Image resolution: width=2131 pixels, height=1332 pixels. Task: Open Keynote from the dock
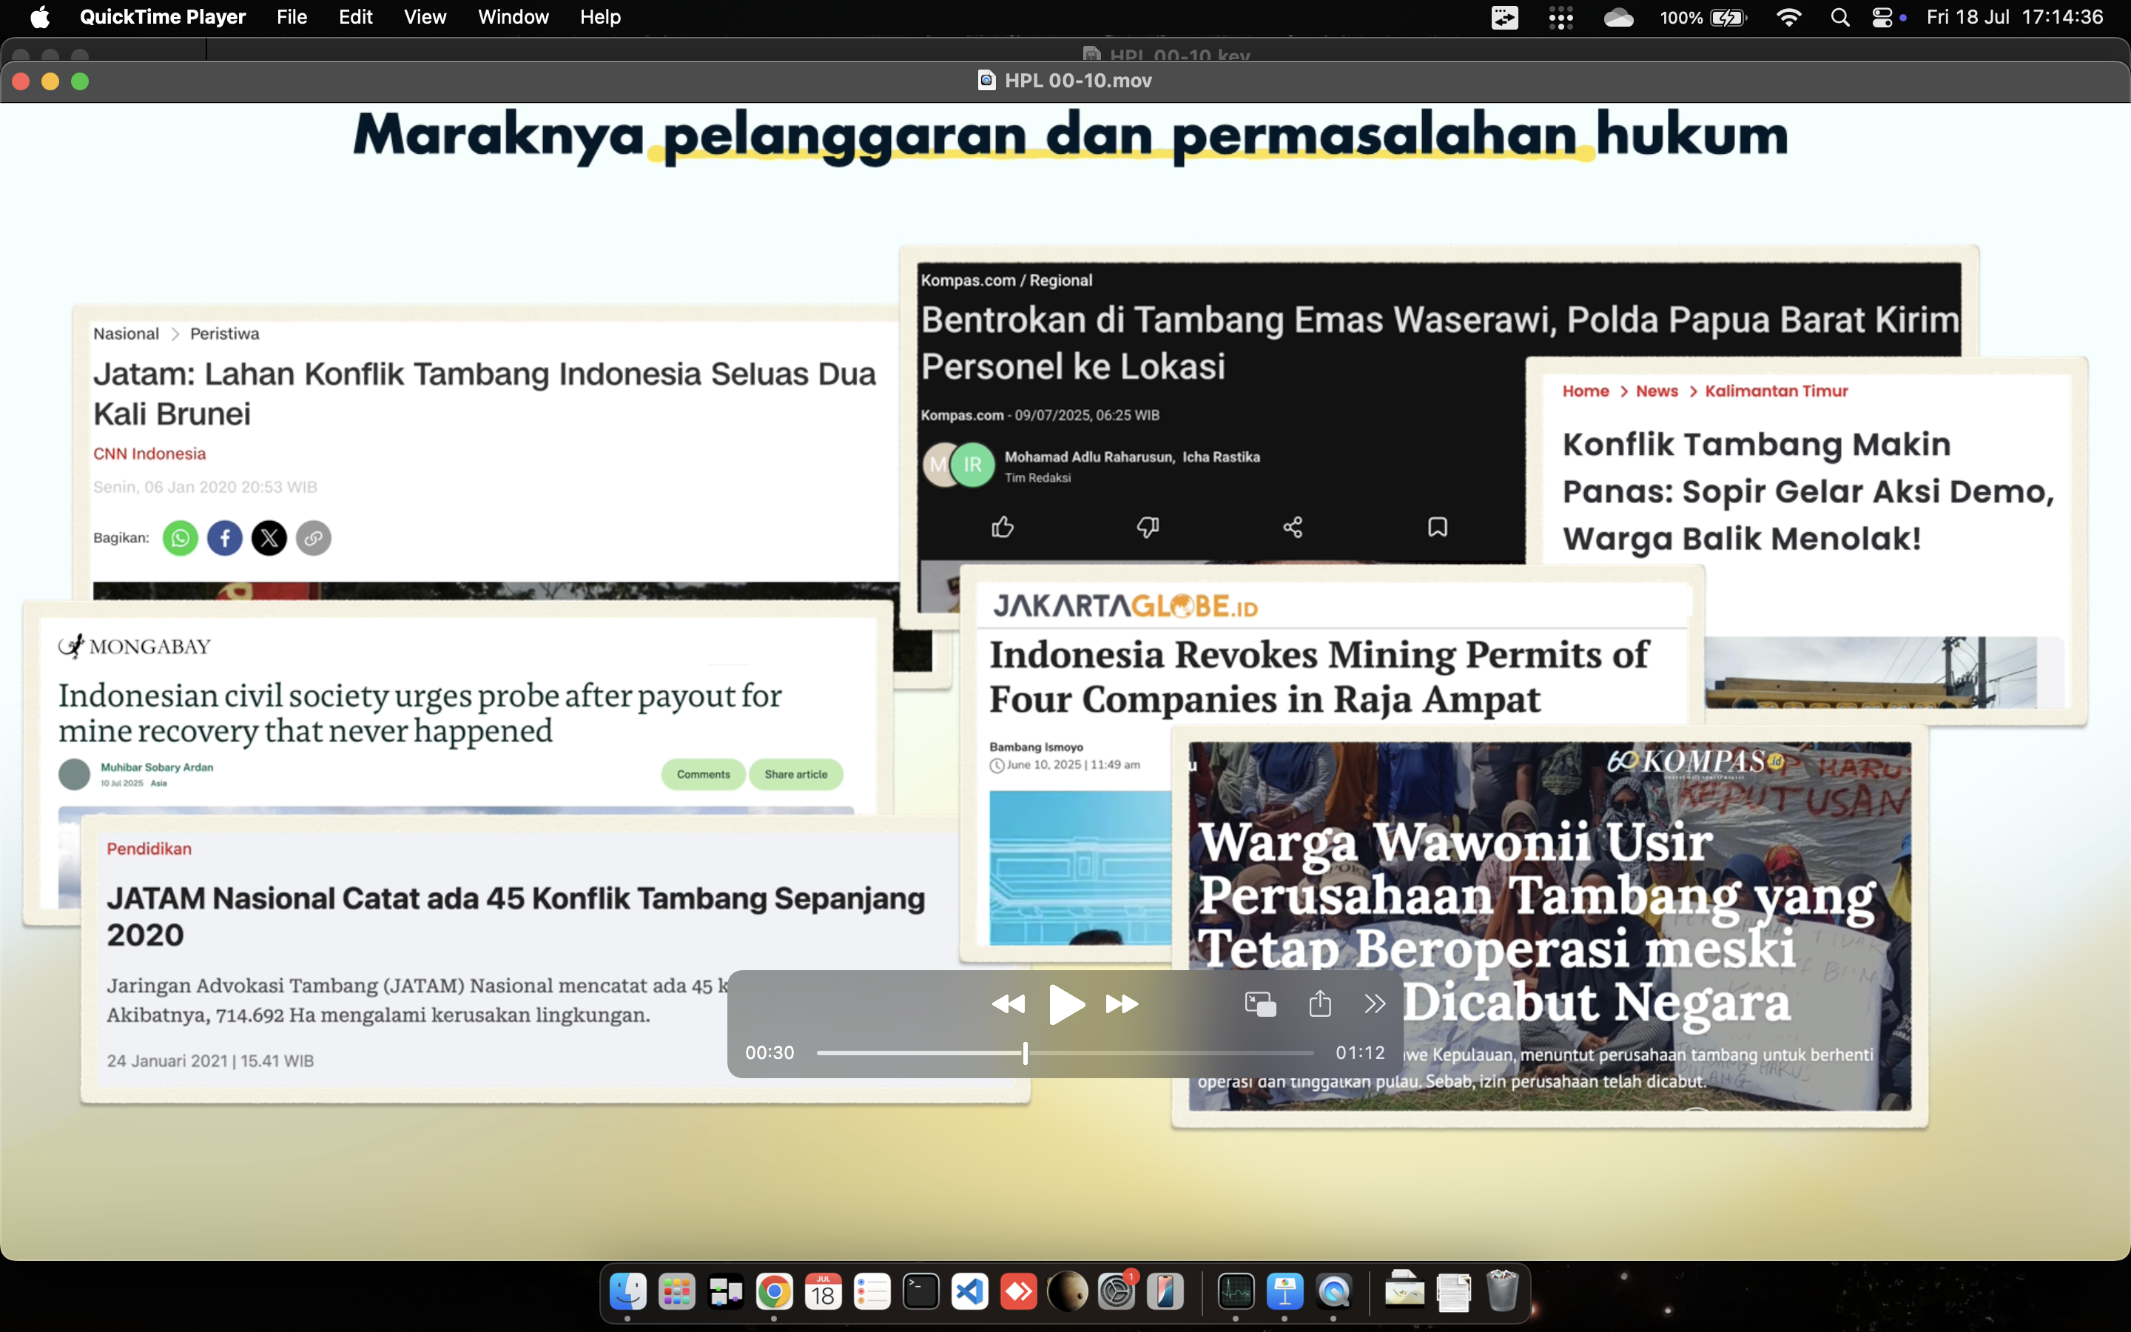pos(1285,1292)
